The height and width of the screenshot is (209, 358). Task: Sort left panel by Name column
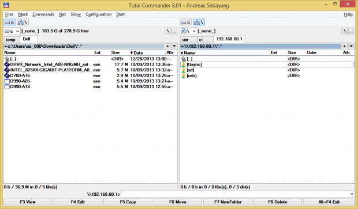pyautogui.click(x=49, y=52)
